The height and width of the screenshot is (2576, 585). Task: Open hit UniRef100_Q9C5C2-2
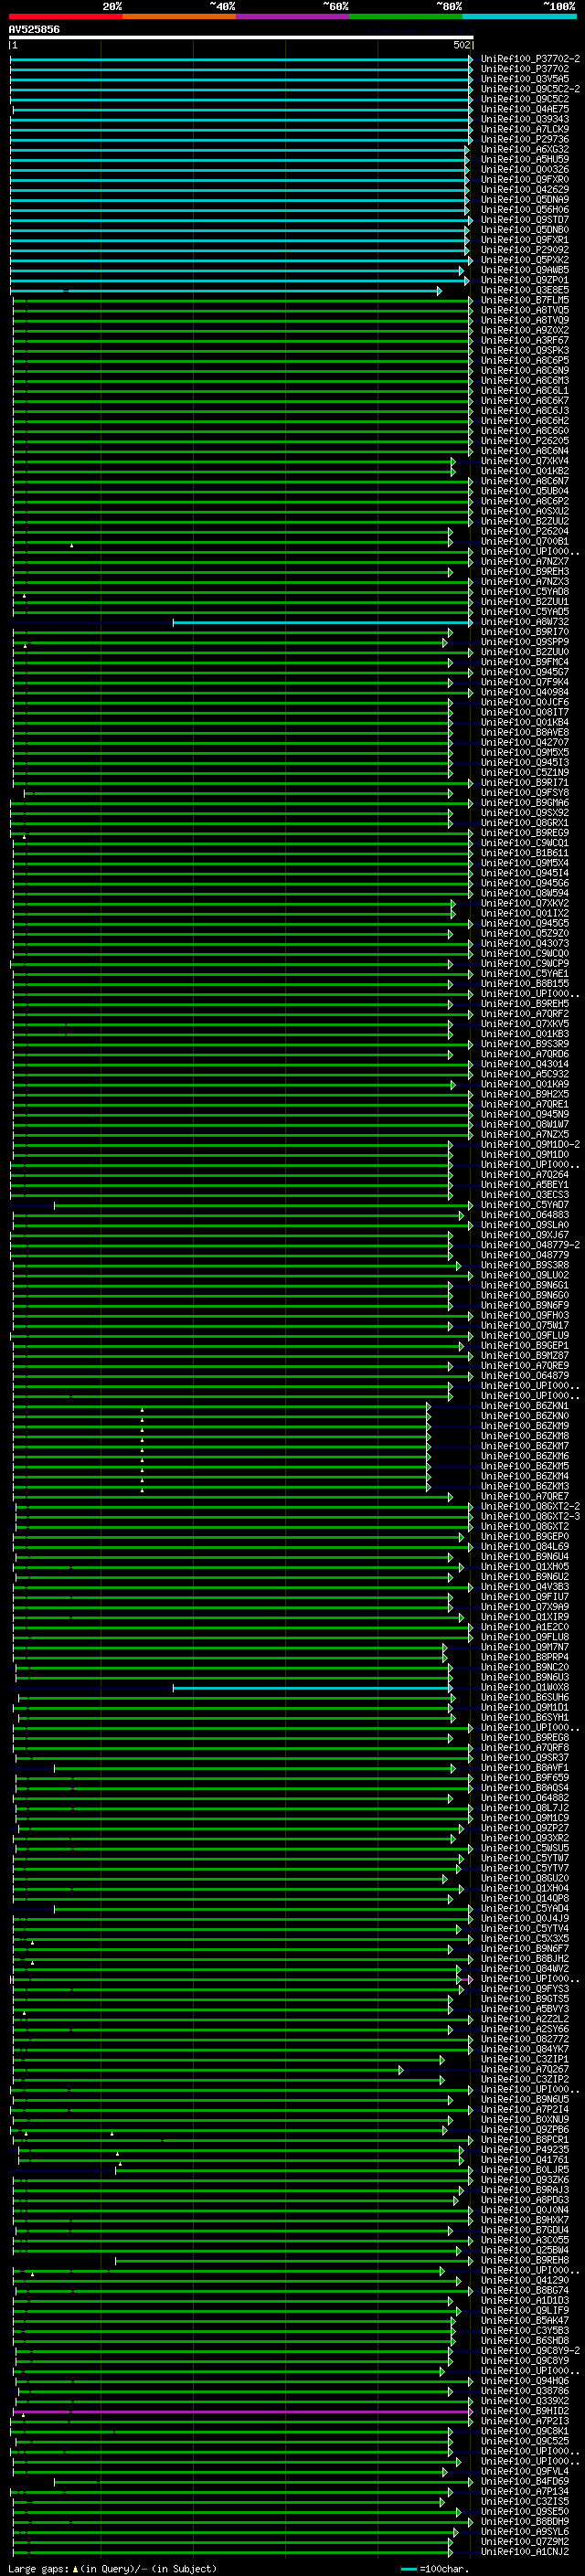point(530,89)
